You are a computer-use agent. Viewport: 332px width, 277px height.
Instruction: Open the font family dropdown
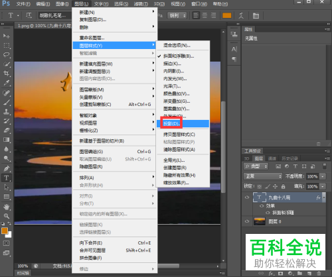54,15
